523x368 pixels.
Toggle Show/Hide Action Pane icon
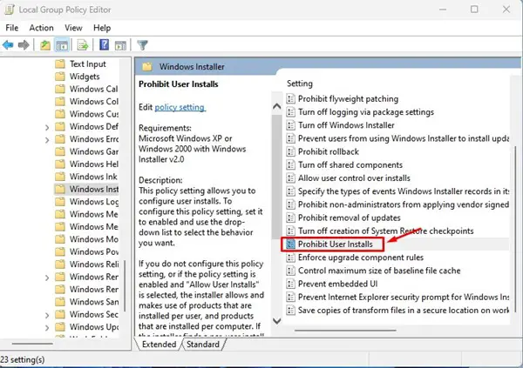click(x=120, y=45)
